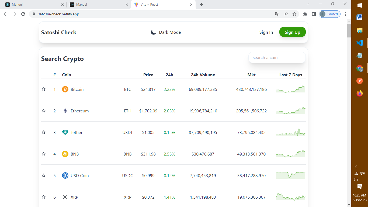Launch Microsoft Word from the taskbar
This screenshot has width=368, height=207.
tap(360, 17)
